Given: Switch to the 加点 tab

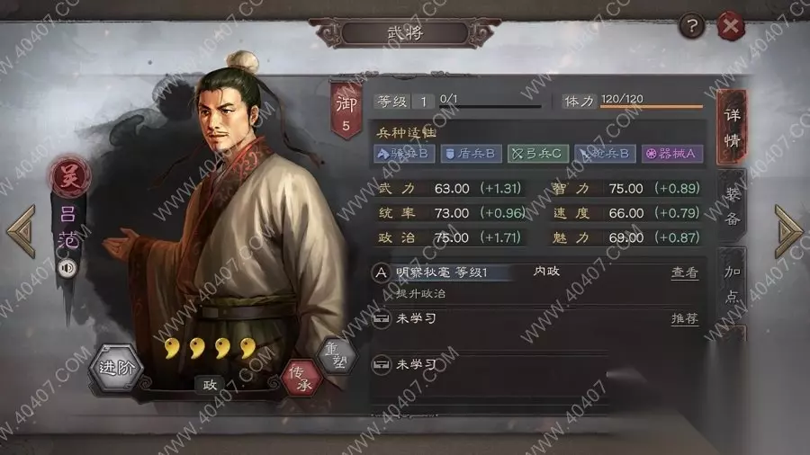Looking at the screenshot, I should (x=732, y=284).
